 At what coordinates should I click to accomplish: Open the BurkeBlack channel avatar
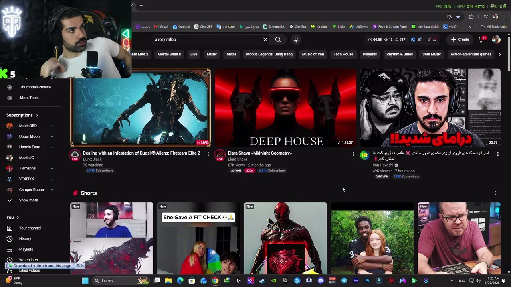click(x=75, y=155)
